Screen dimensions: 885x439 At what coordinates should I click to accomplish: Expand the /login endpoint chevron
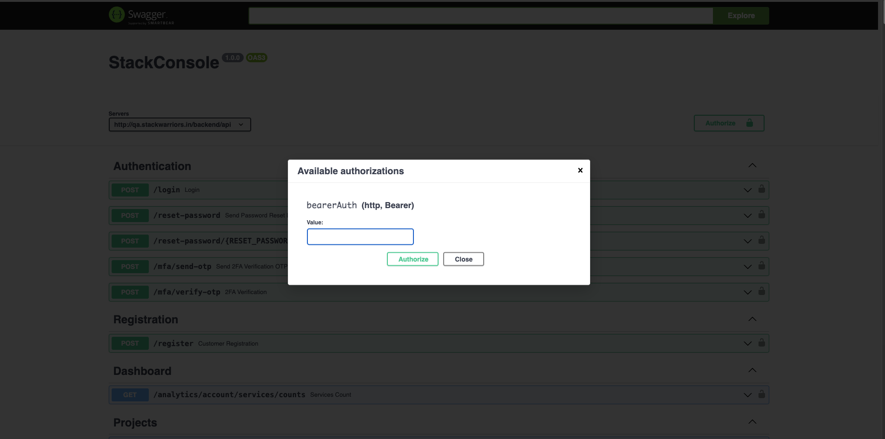[x=747, y=190]
